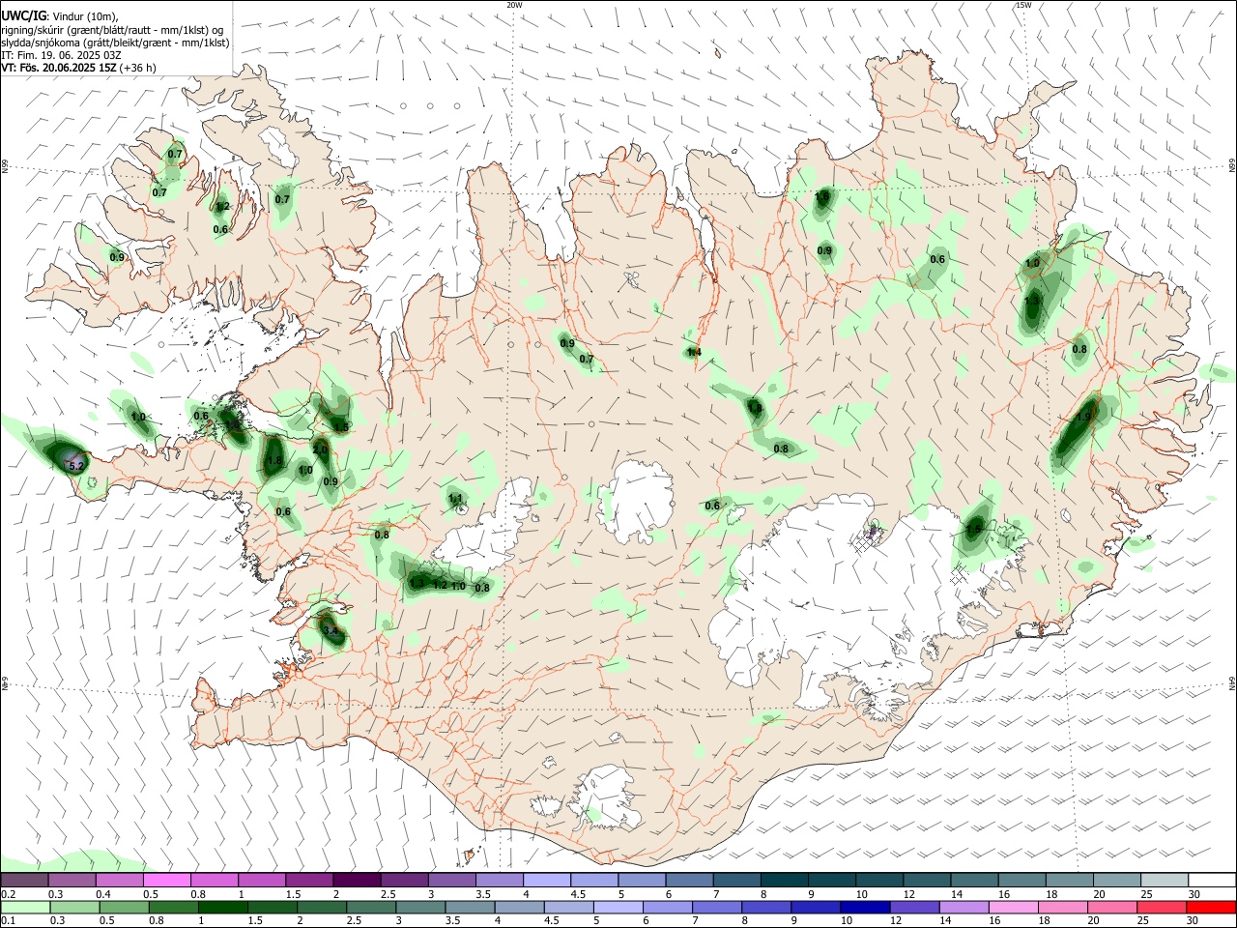
Task: Click the pink 0.5–0.8 snow legend swatch
Action: pyautogui.click(x=167, y=880)
